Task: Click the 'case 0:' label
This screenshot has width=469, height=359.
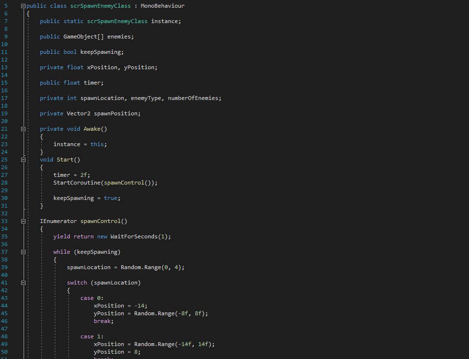Action: pyautogui.click(x=92, y=298)
